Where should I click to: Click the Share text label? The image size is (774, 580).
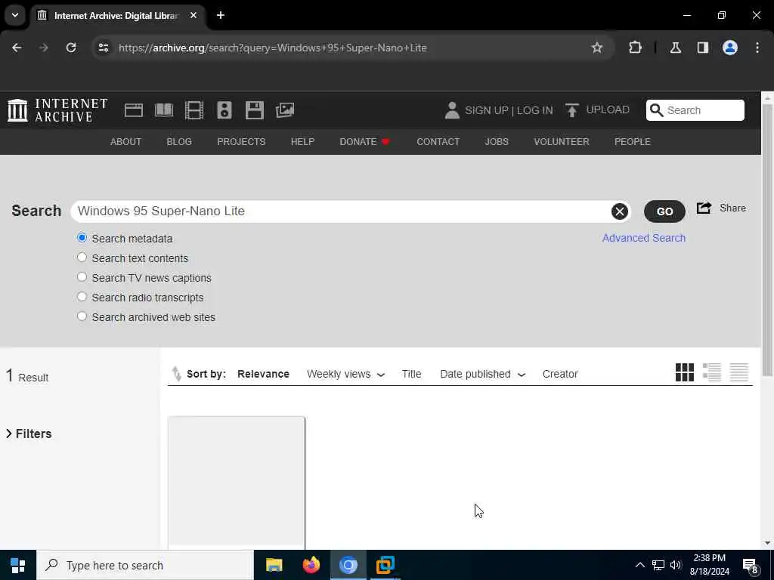tap(732, 208)
